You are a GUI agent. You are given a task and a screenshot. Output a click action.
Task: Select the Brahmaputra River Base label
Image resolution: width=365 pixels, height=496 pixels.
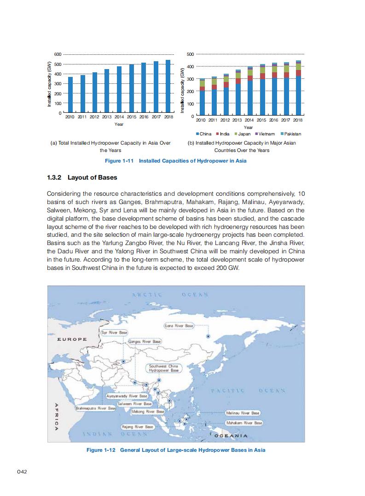click(x=96, y=408)
